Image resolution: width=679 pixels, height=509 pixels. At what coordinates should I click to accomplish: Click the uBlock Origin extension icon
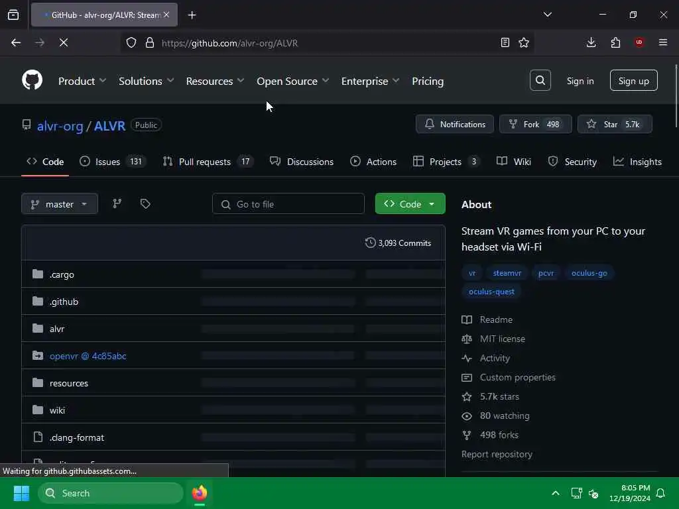click(x=639, y=42)
